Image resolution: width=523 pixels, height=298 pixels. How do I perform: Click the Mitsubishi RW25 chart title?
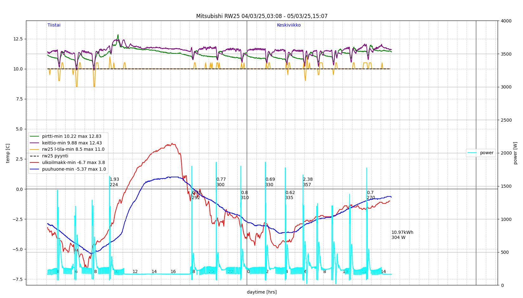[261, 16]
